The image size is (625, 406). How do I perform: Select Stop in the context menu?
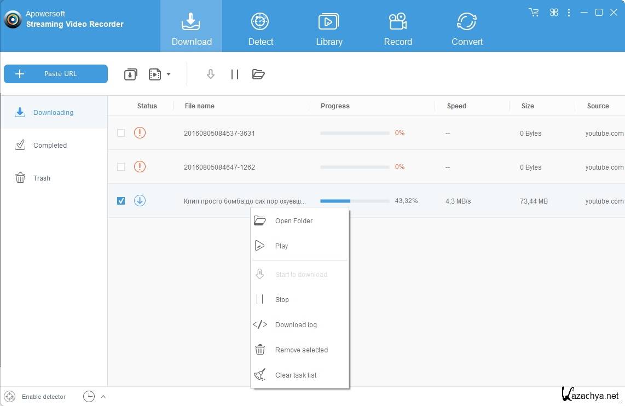pos(282,300)
